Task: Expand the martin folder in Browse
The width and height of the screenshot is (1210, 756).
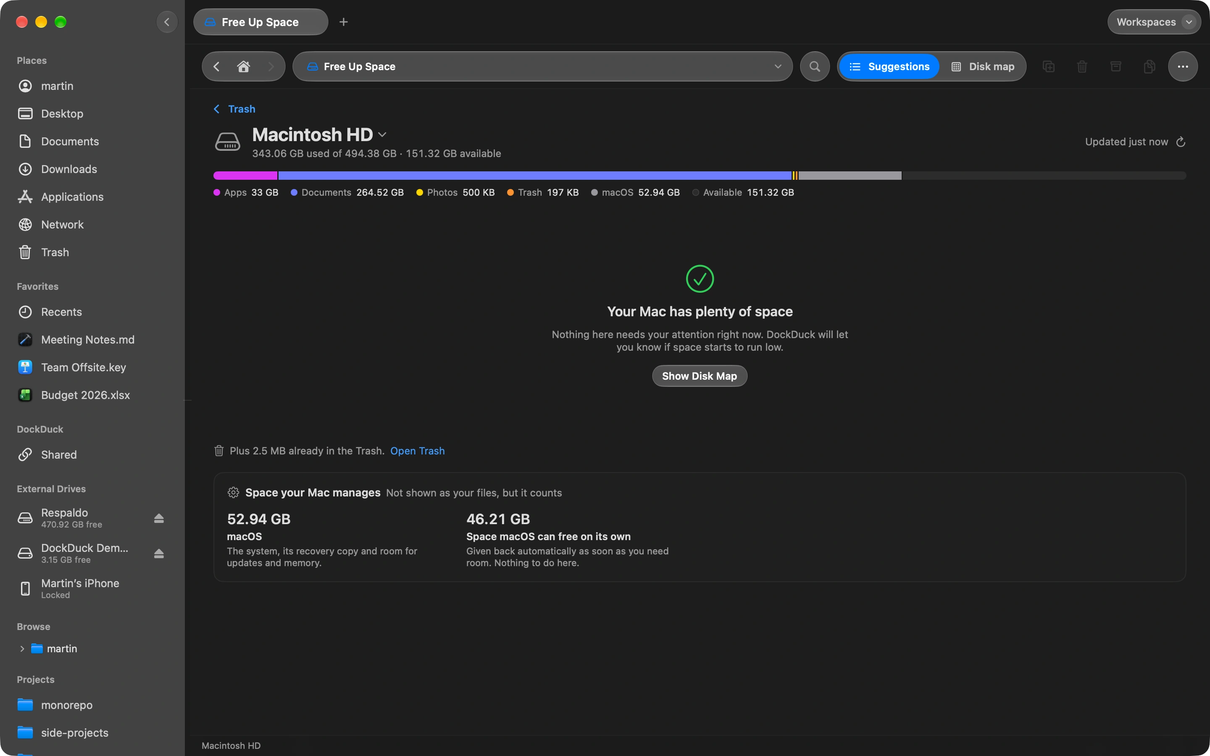Action: (22, 648)
